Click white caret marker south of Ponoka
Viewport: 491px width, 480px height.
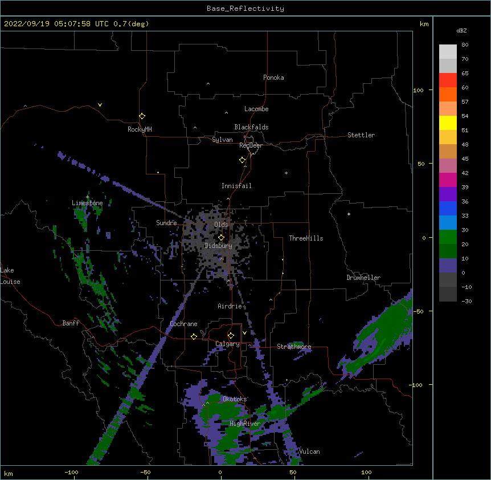(x=208, y=84)
